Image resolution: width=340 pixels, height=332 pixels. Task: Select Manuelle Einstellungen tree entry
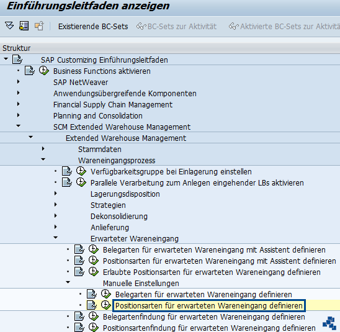tap(141, 284)
